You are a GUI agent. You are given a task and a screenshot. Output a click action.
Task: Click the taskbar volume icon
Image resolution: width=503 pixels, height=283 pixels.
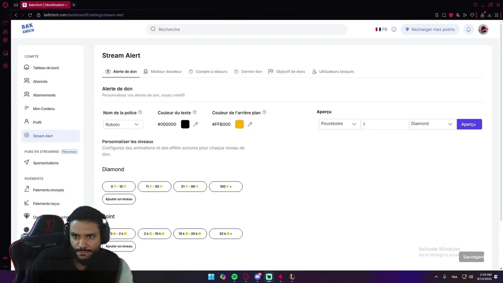(x=471, y=277)
